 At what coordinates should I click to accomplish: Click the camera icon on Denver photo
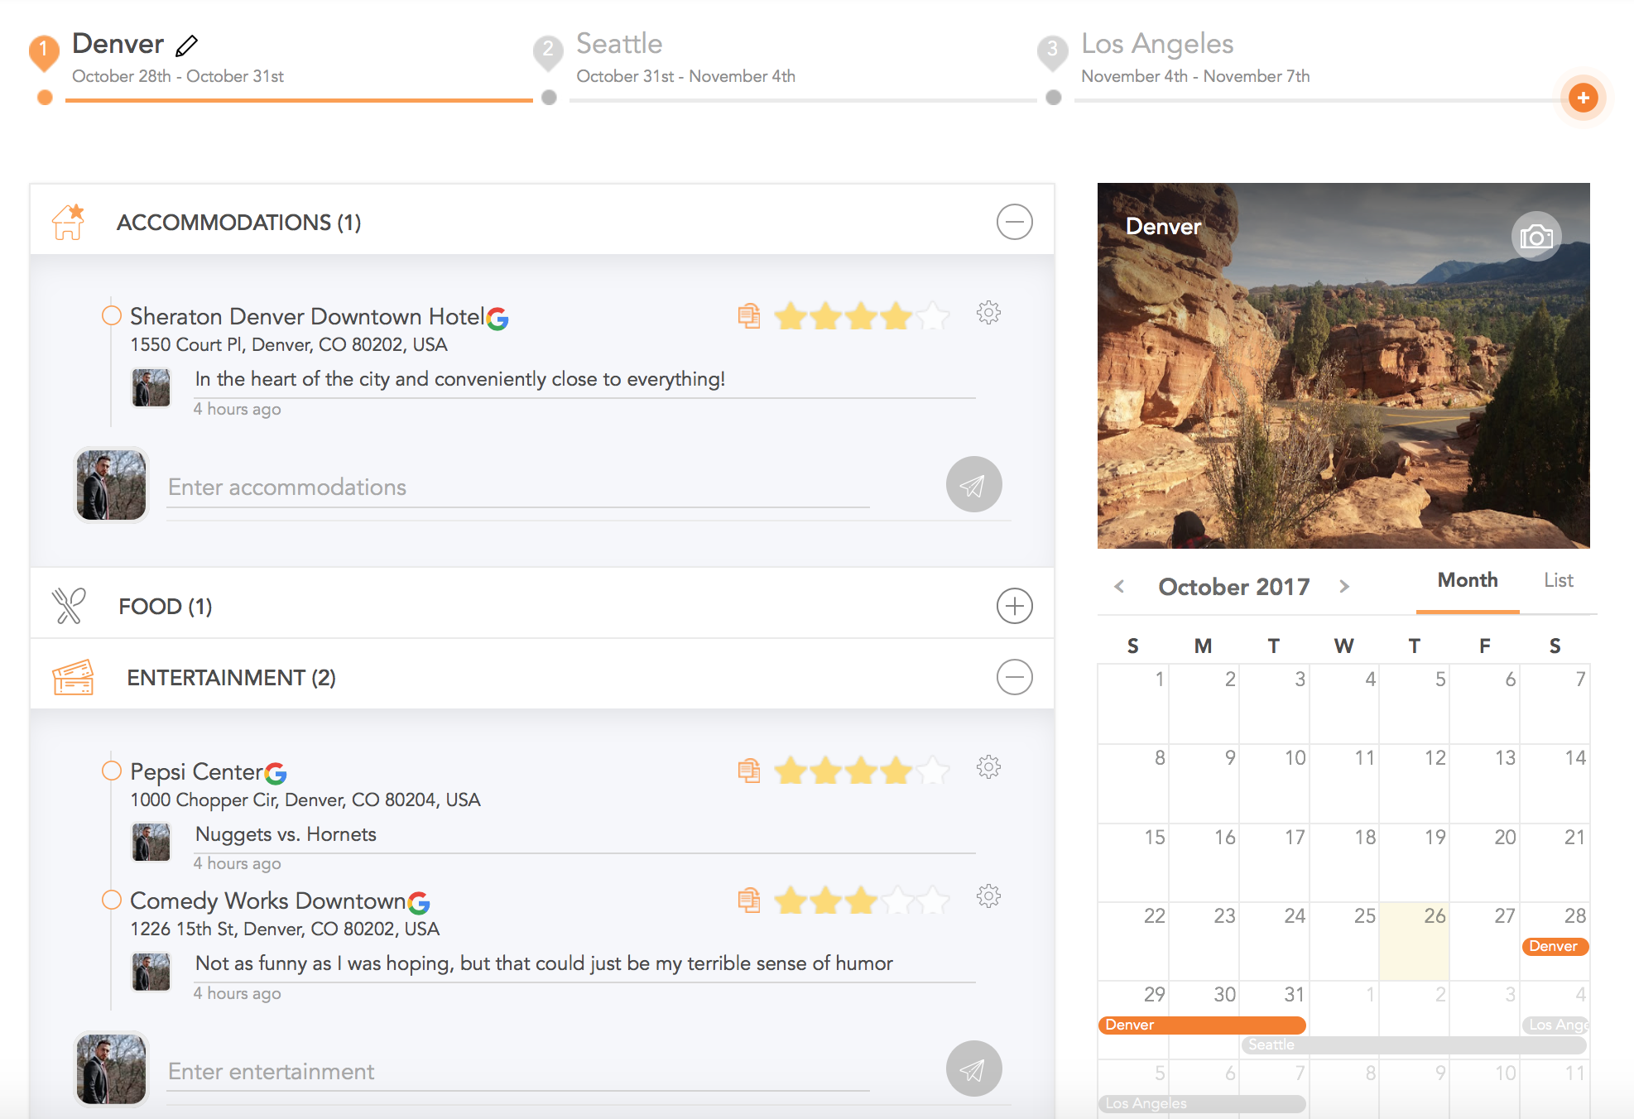tap(1535, 238)
